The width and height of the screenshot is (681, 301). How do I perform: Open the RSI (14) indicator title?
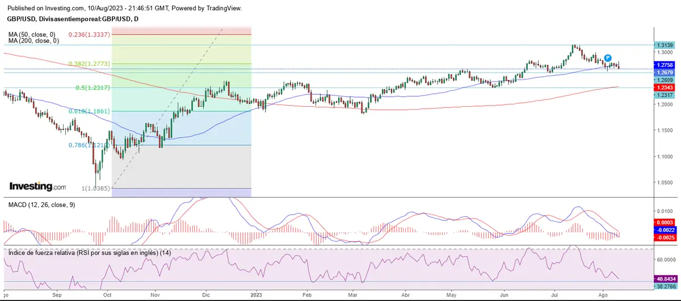click(x=89, y=252)
